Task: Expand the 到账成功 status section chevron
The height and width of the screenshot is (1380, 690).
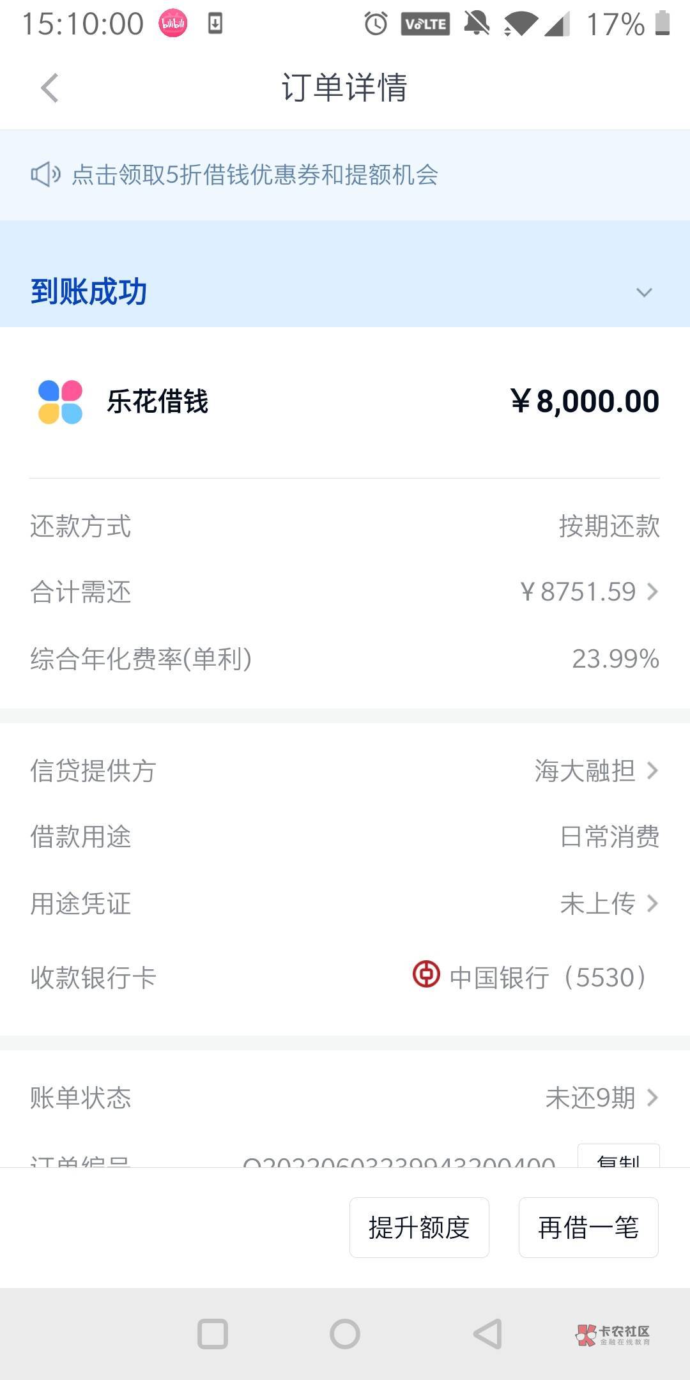Action: tap(644, 293)
